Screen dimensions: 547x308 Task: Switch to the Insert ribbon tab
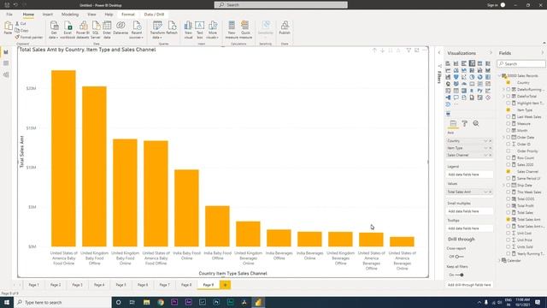pos(48,15)
